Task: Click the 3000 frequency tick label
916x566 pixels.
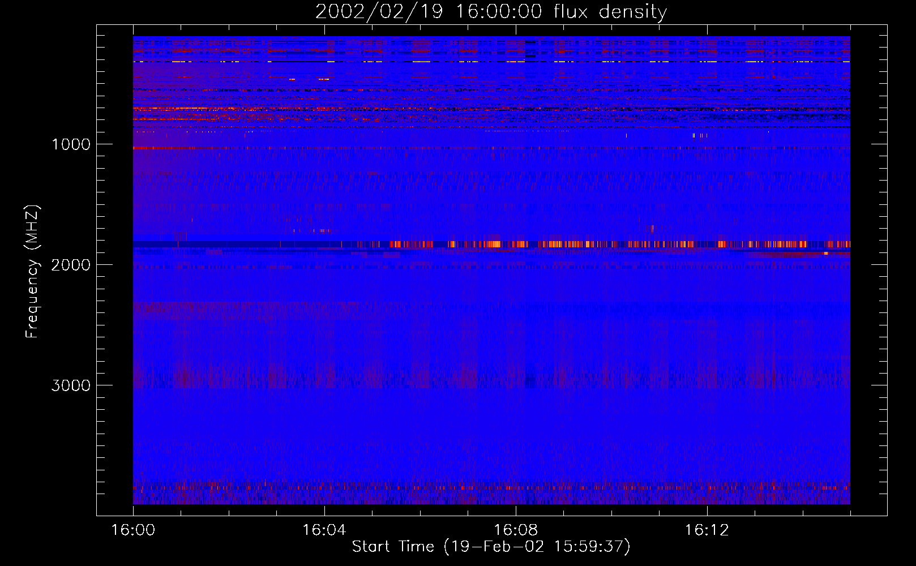Action: coord(71,385)
